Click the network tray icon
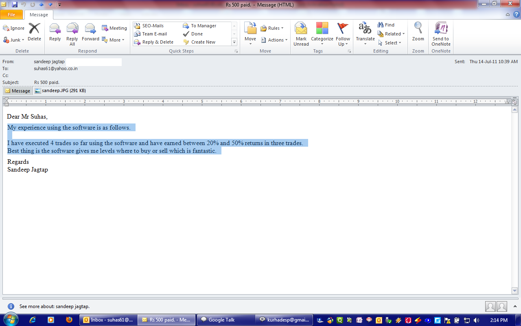Image resolution: width=521 pixels, height=326 pixels. [x=467, y=320]
